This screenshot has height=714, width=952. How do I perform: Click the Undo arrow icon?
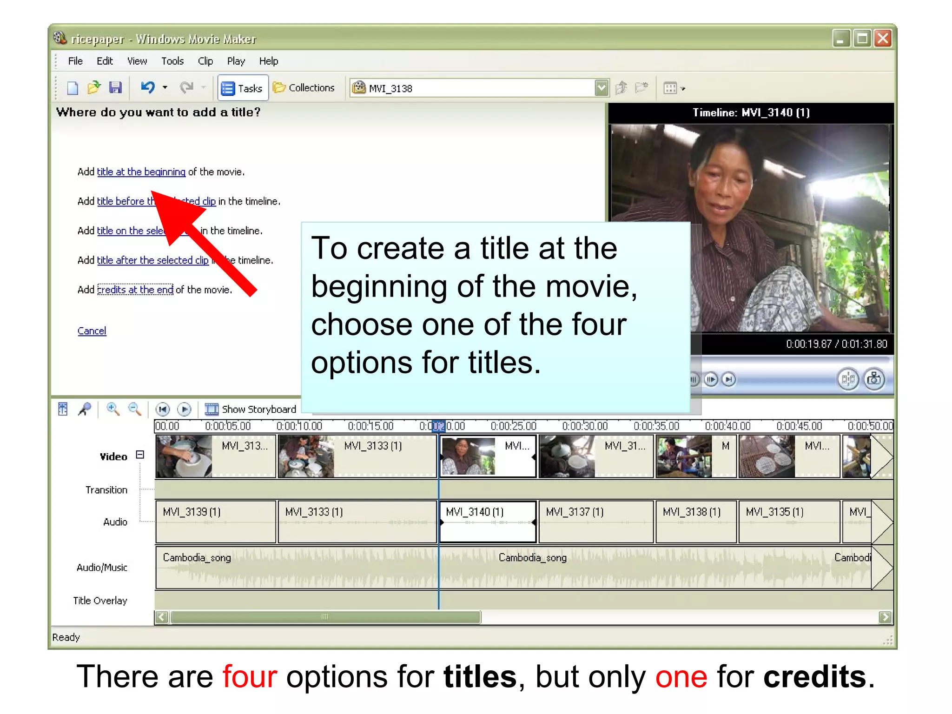pyautogui.click(x=148, y=87)
